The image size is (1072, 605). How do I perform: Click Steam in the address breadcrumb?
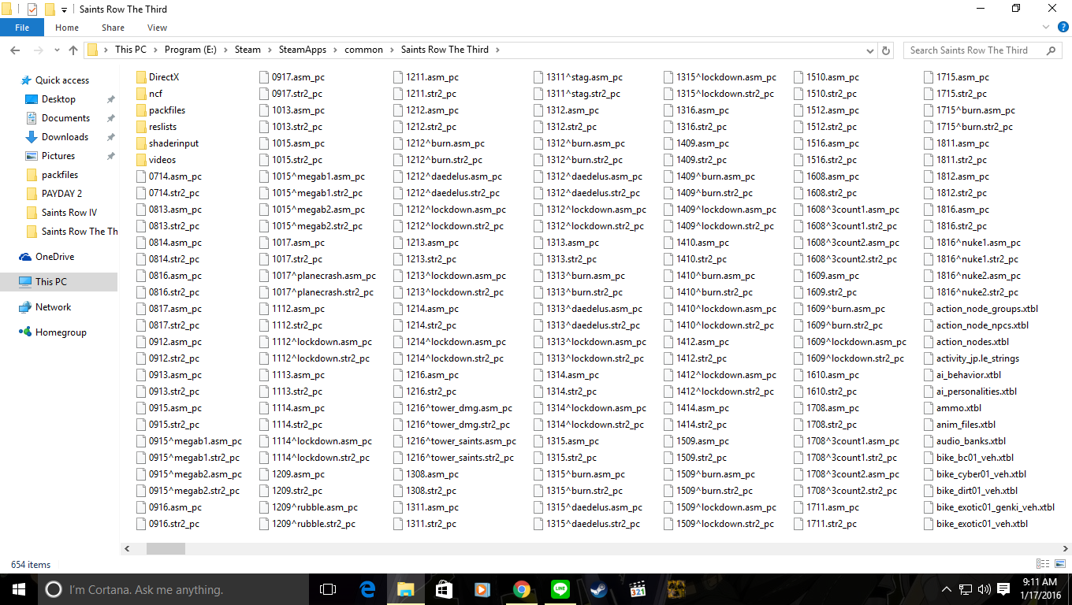pyautogui.click(x=248, y=50)
